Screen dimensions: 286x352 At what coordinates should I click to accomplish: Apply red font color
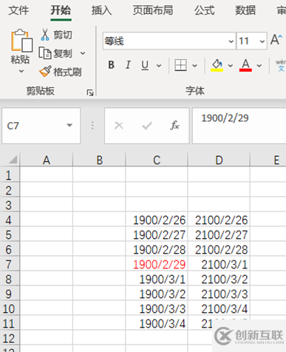(x=245, y=65)
